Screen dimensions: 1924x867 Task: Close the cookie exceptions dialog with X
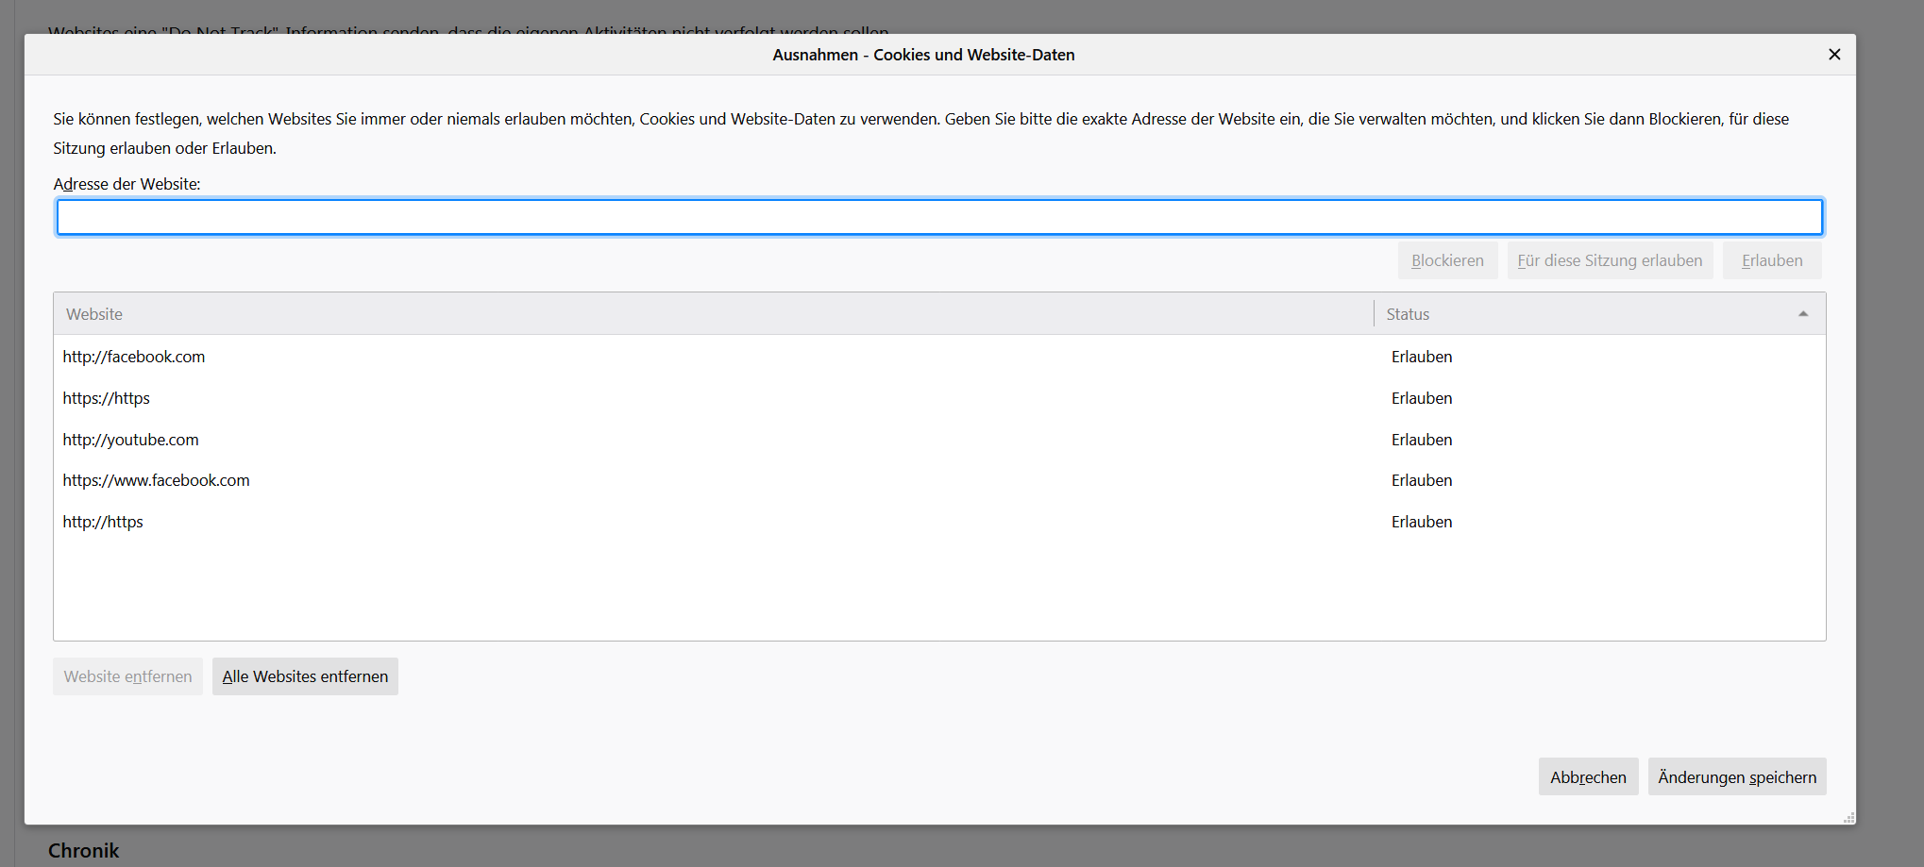[x=1834, y=55]
